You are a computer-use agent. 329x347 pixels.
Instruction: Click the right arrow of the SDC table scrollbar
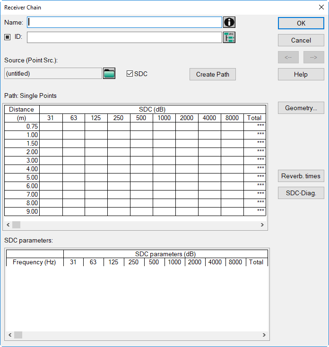[262, 225]
